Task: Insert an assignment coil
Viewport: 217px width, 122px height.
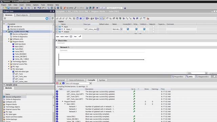Action: (66, 37)
